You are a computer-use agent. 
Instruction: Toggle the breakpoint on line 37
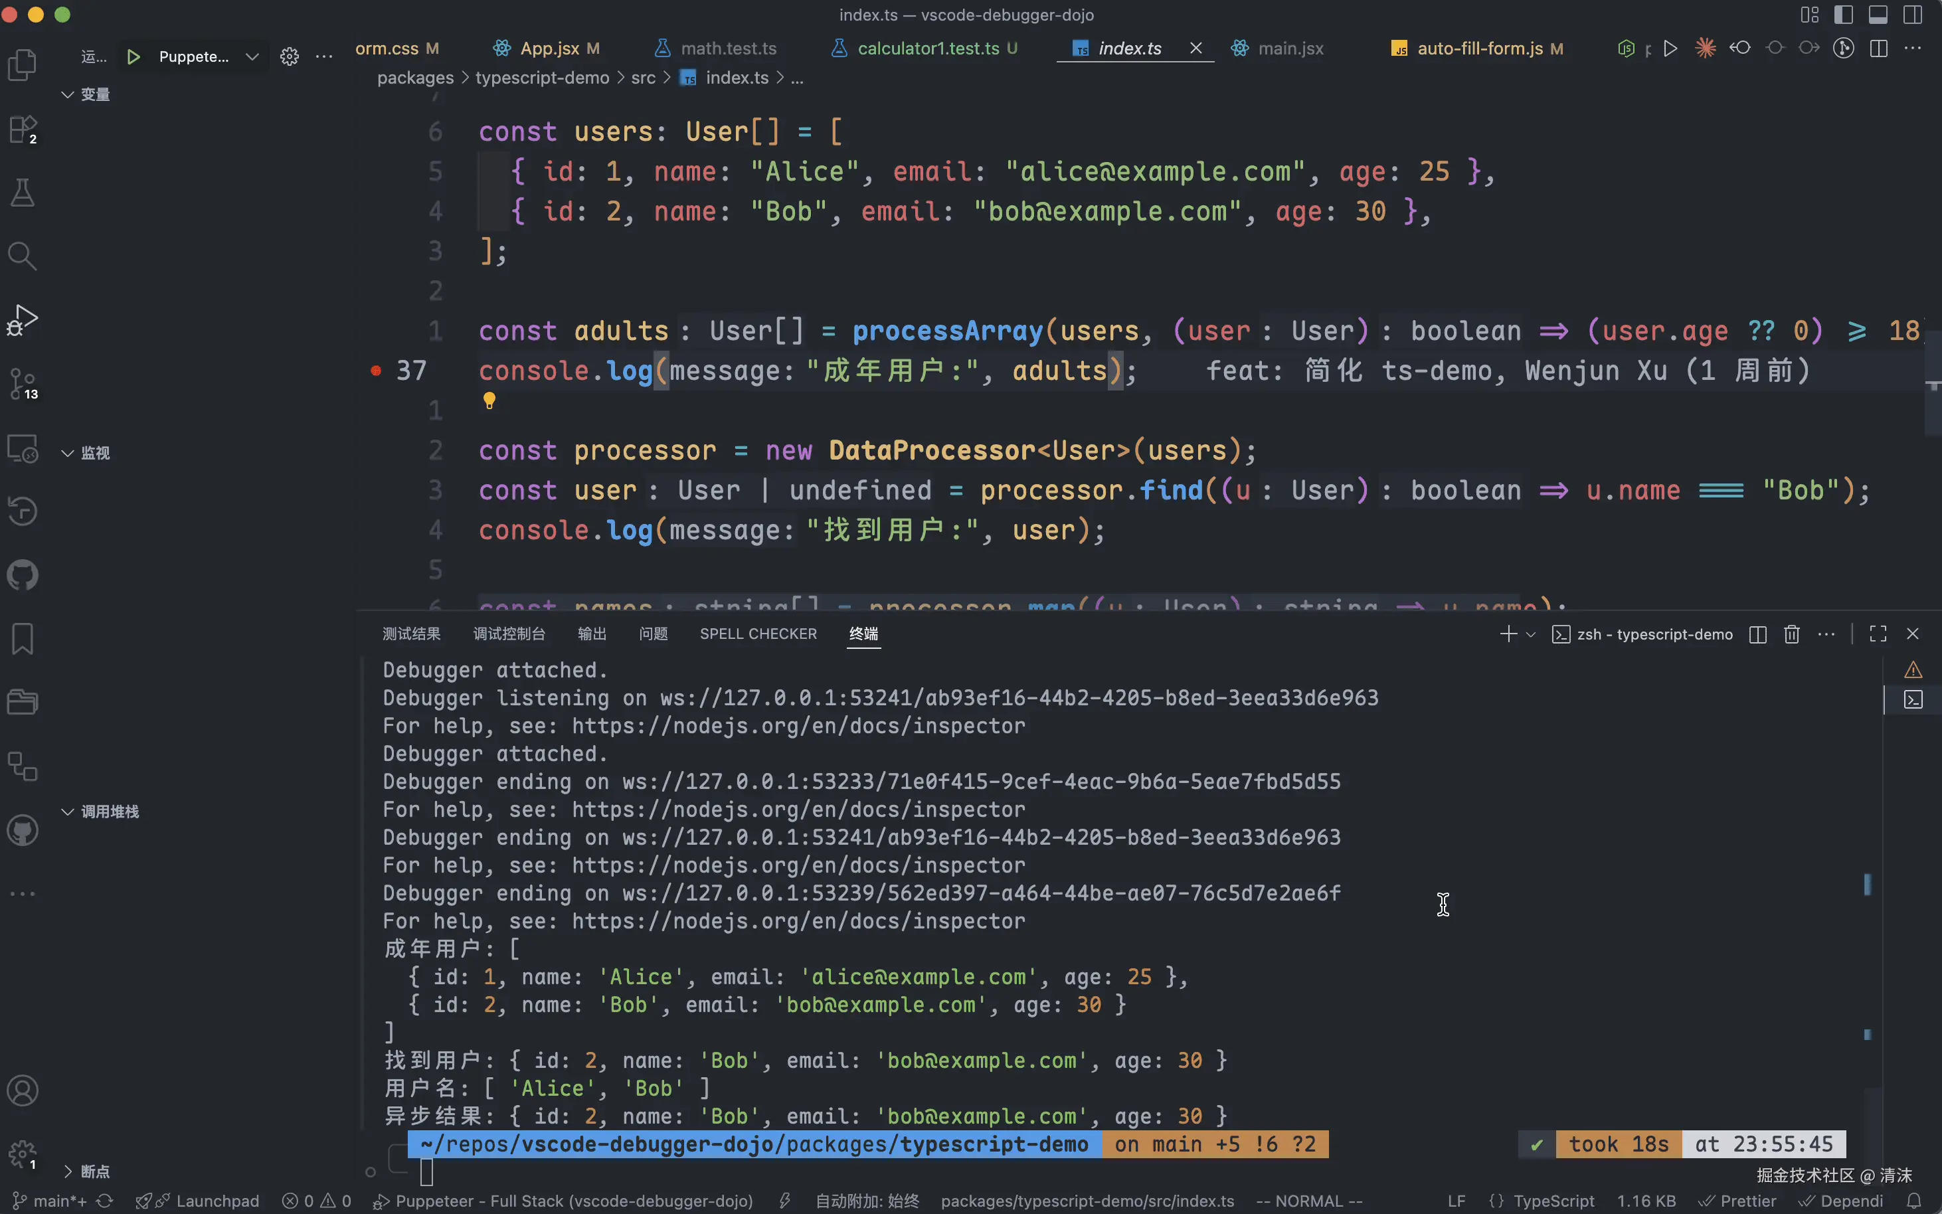click(376, 371)
